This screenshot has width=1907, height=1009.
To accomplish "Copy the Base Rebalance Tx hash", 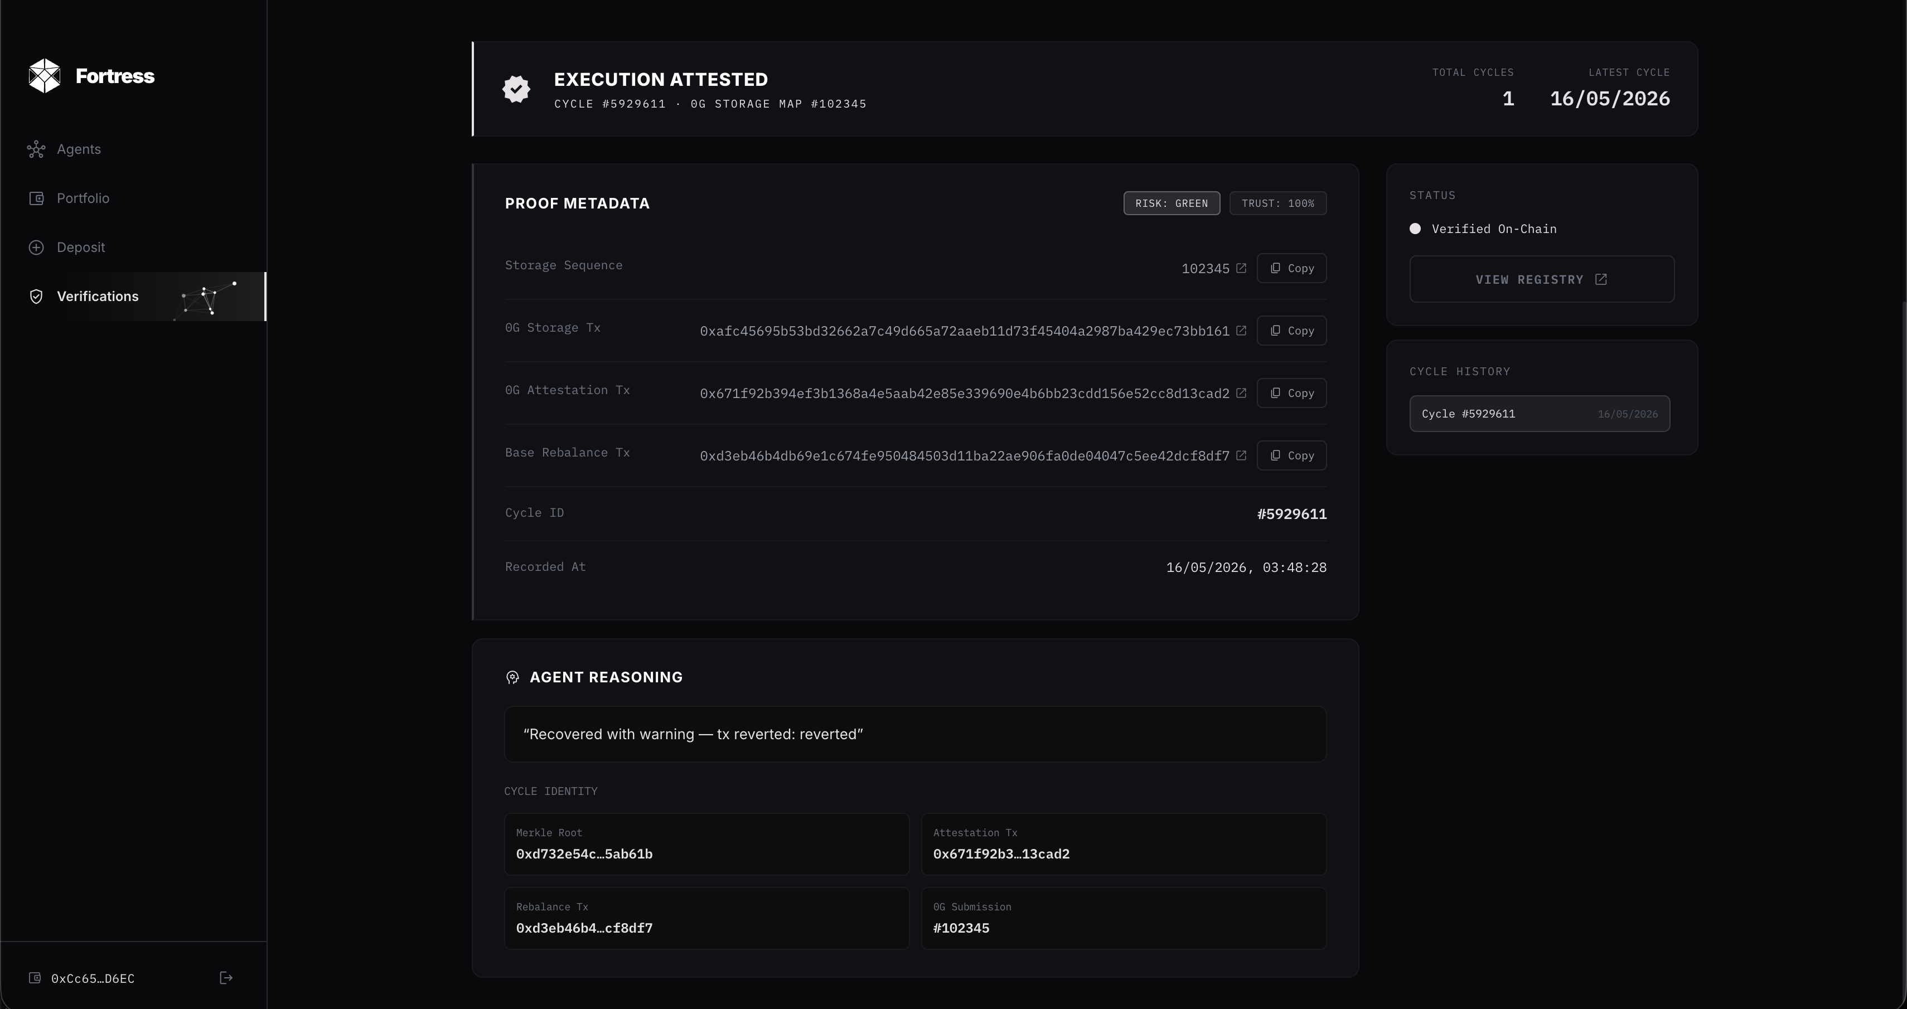I will click(x=1292, y=455).
